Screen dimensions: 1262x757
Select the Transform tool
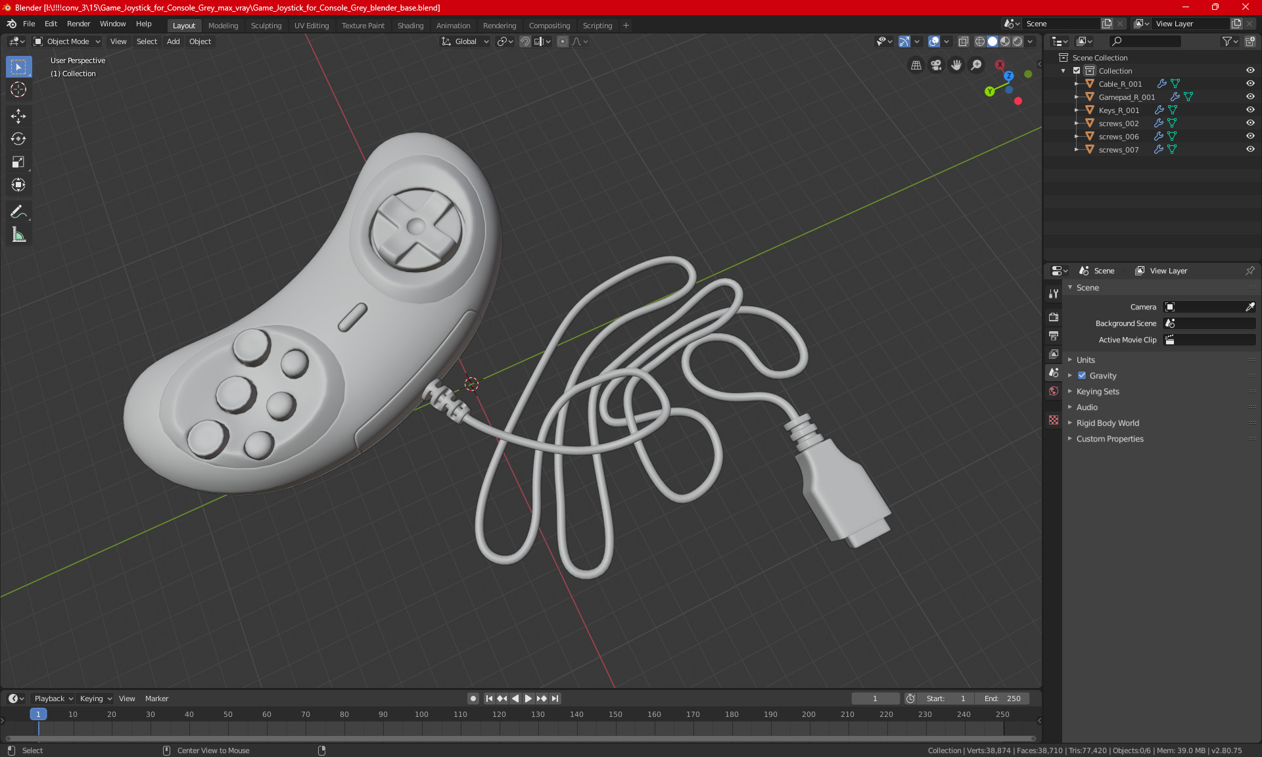(18, 185)
